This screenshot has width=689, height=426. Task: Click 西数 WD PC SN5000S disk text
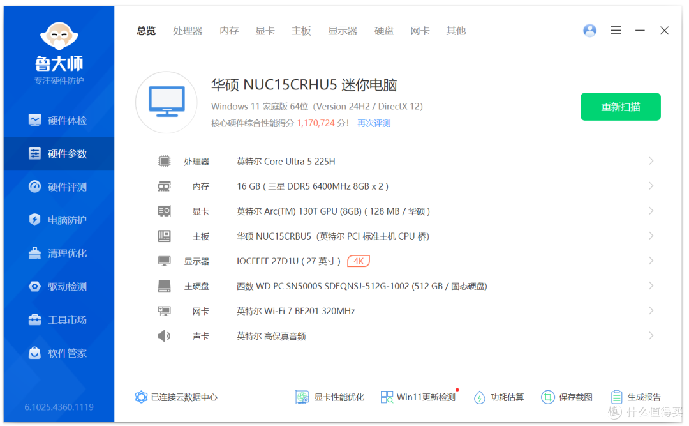pyautogui.click(x=362, y=287)
